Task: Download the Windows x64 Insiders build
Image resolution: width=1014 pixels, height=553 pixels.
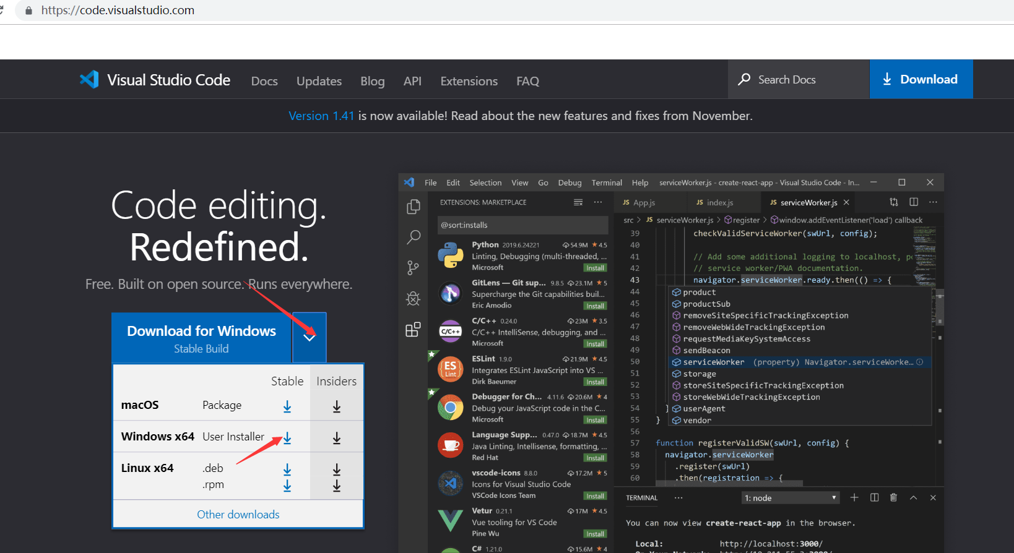Action: coord(337,437)
